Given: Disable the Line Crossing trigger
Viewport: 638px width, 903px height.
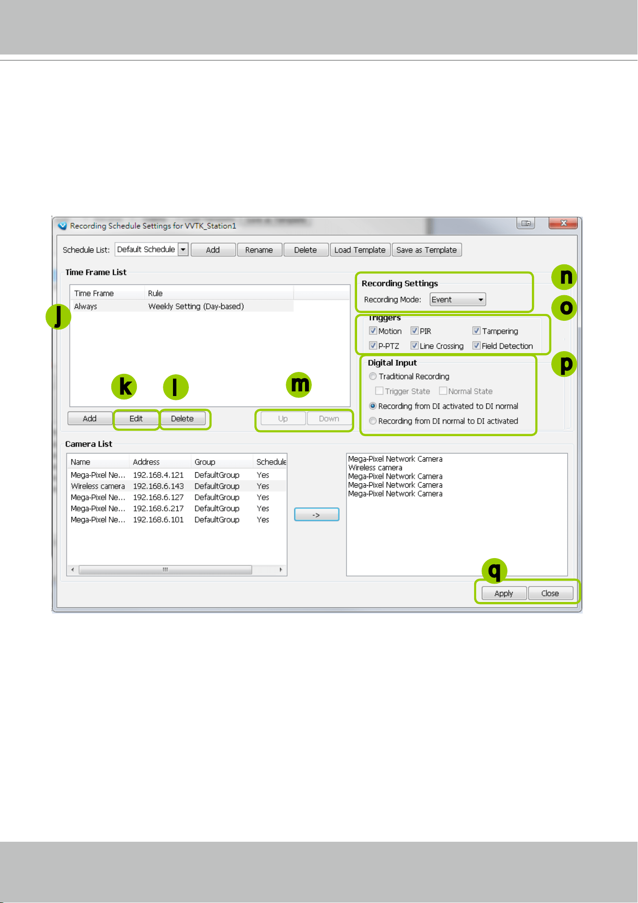Looking at the screenshot, I should tap(414, 346).
